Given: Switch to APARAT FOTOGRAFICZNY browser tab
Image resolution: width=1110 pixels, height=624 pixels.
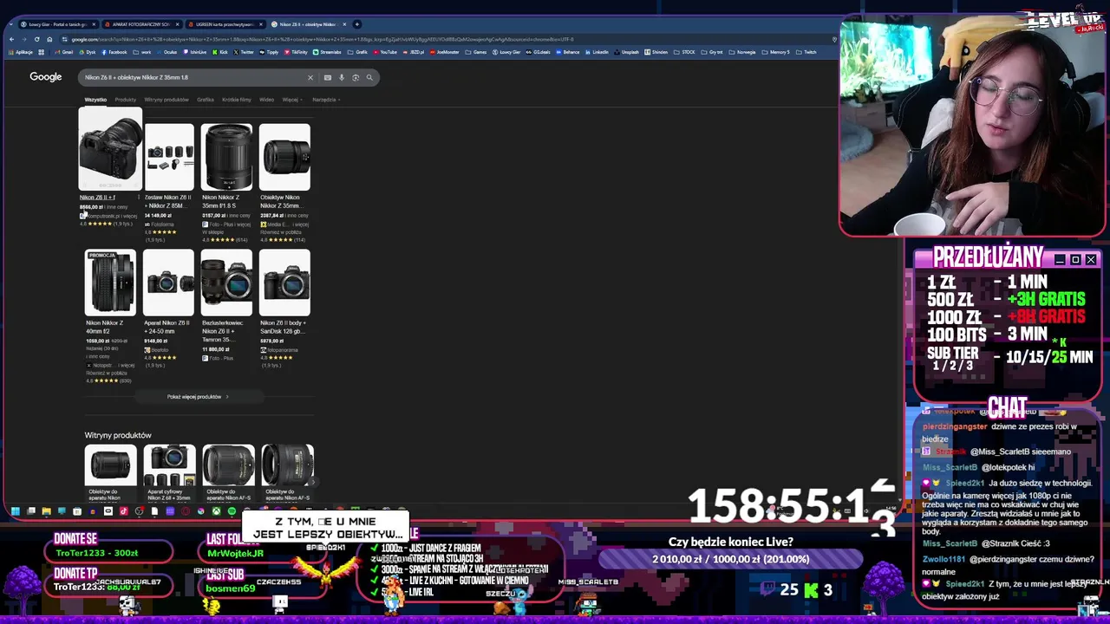Looking at the screenshot, I should pyautogui.click(x=141, y=24).
